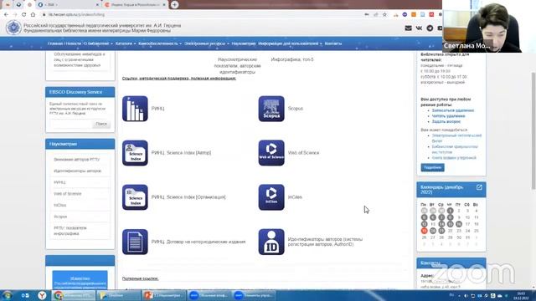This screenshot has height=301, width=536.
Task: Open the Наукометрия menu item
Action: click(244, 43)
